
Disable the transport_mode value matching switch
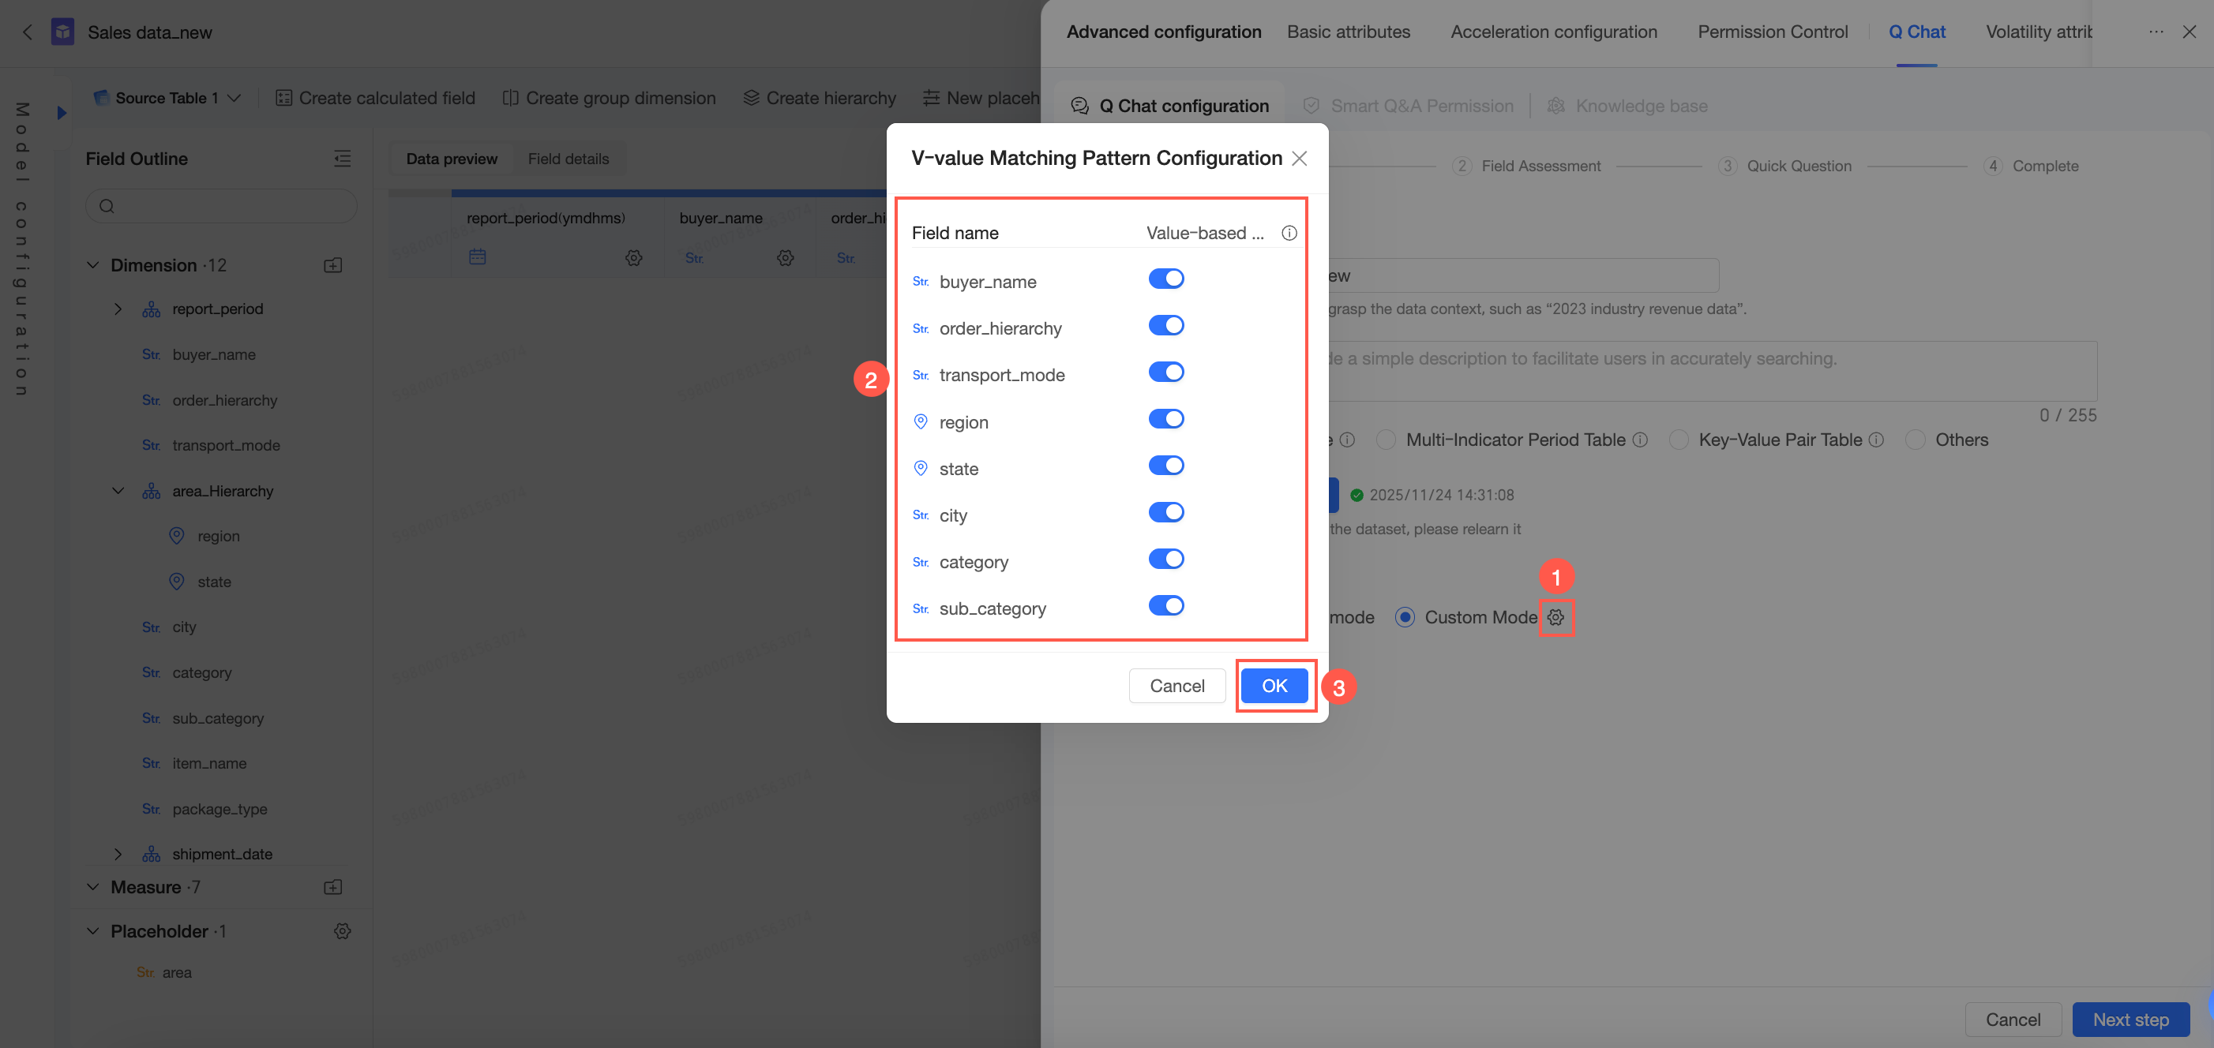coord(1165,372)
